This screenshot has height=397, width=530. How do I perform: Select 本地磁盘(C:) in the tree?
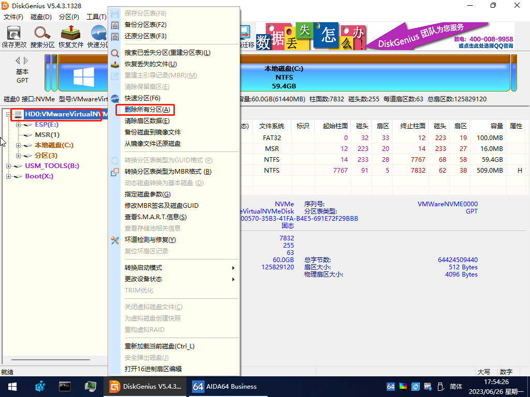[54, 145]
